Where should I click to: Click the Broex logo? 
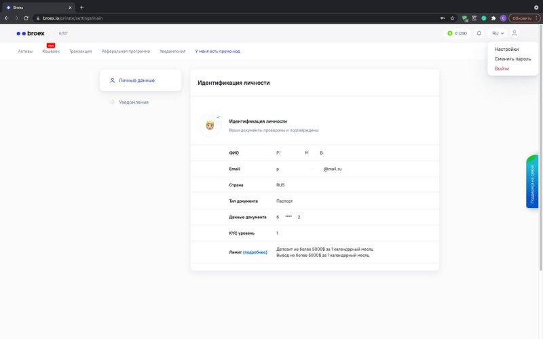(x=31, y=33)
